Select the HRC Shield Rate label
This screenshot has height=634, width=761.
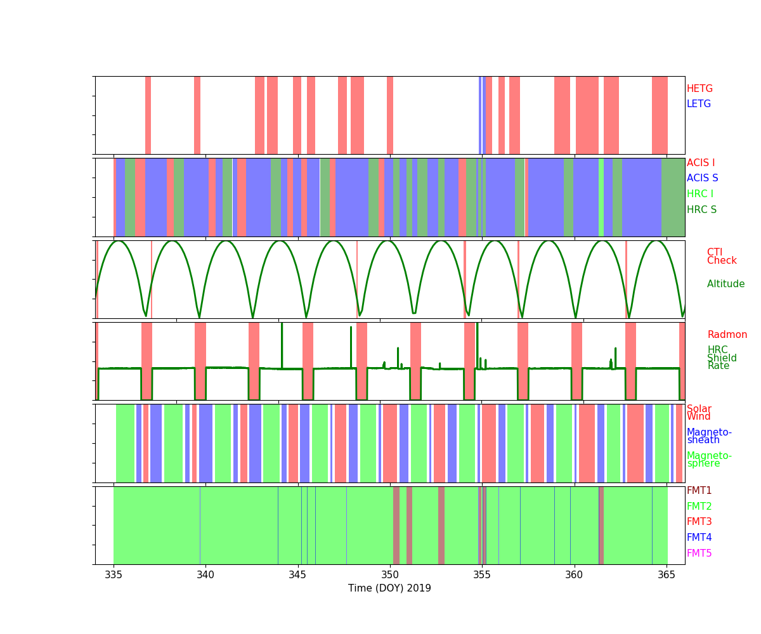click(x=718, y=358)
